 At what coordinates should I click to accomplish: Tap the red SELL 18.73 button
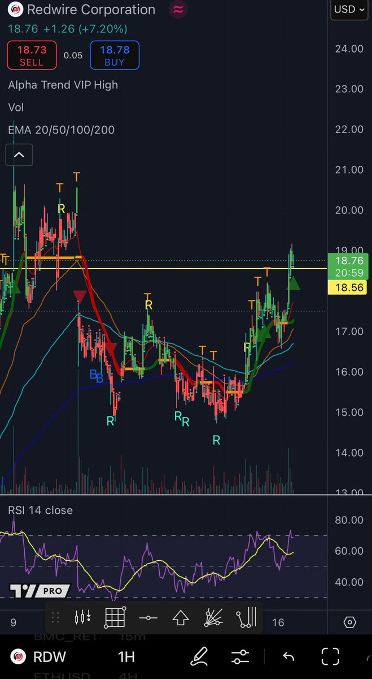pos(31,55)
